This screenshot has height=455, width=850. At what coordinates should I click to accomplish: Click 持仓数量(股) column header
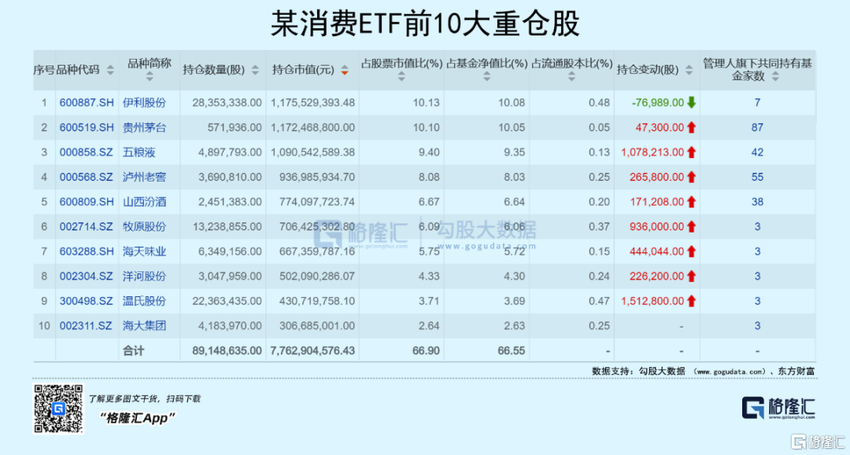213,71
